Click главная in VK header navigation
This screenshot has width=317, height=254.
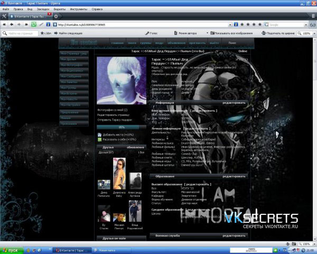pyautogui.click(x=117, y=43)
